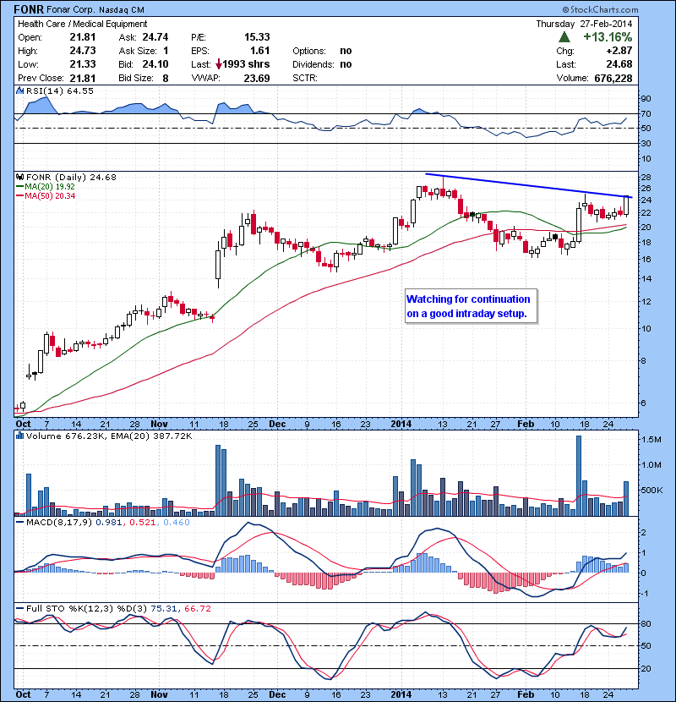Viewport: 676px width, 702px height.
Task: Click the latest white candlestick on 27-Feb
Action: (x=625, y=205)
